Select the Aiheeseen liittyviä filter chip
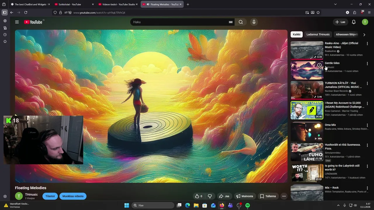 pos(347,34)
